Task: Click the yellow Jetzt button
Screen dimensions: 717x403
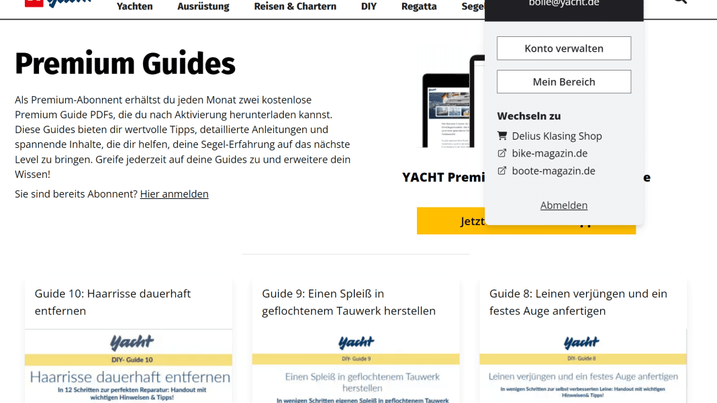Action: (450, 221)
